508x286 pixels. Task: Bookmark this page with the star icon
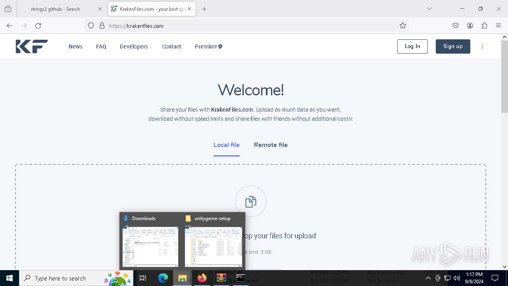[403, 25]
